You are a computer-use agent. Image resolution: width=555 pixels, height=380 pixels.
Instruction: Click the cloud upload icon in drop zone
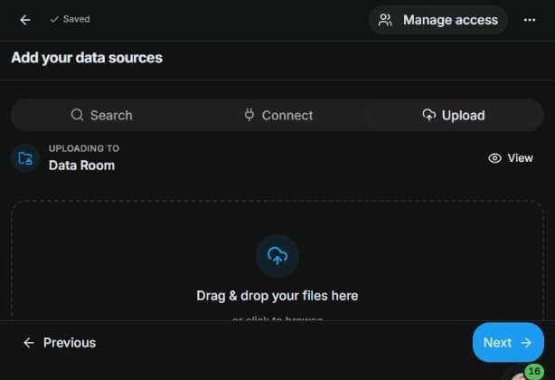277,256
